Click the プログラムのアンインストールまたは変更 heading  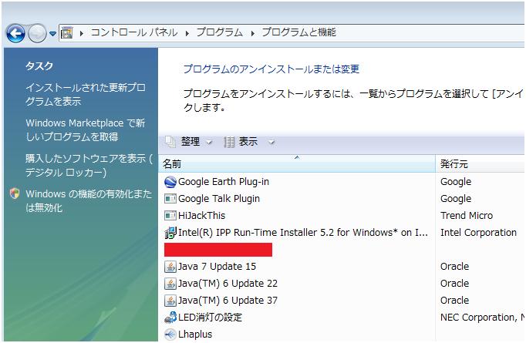point(271,69)
